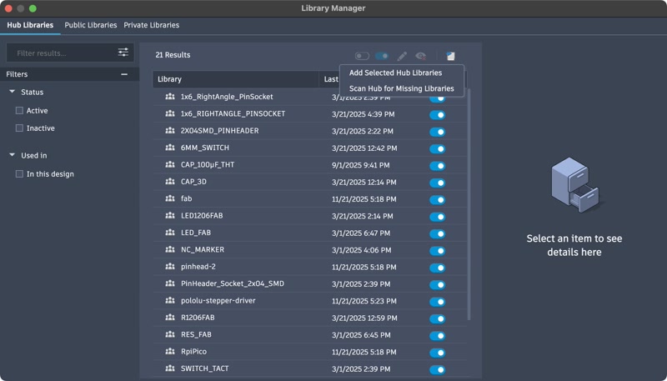Click the Filter results search field

(60, 53)
